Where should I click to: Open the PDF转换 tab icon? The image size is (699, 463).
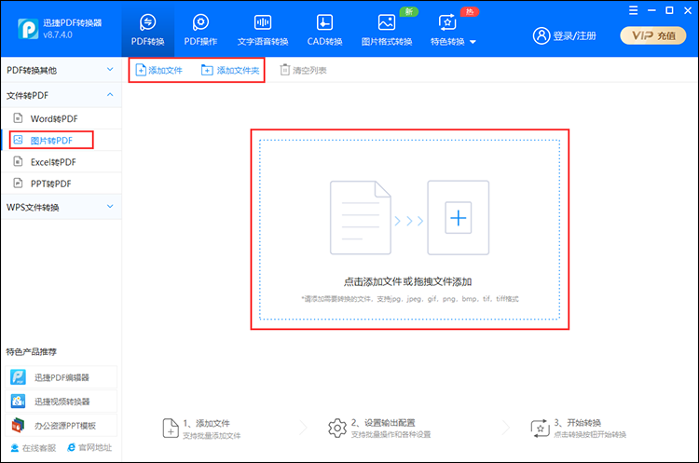click(x=147, y=22)
